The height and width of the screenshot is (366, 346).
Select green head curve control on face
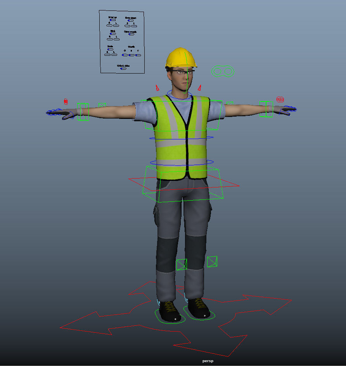pos(186,72)
